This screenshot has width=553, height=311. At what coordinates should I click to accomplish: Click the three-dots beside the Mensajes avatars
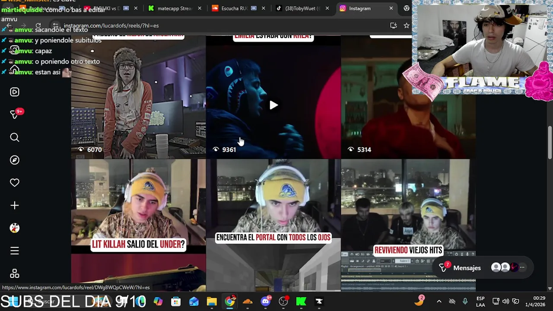522,268
